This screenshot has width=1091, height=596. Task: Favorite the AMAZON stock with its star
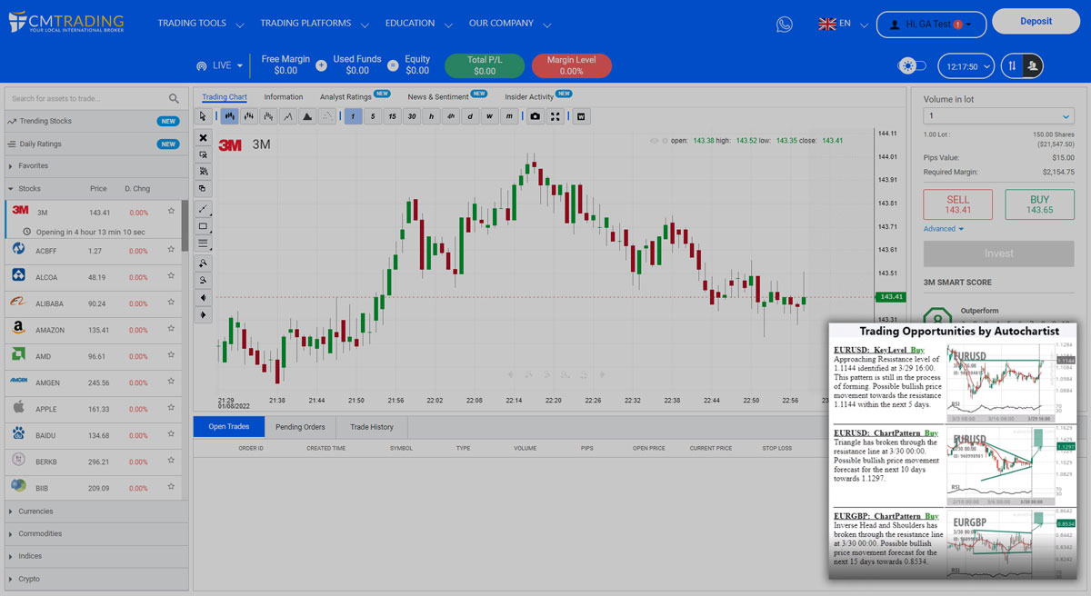(x=171, y=330)
